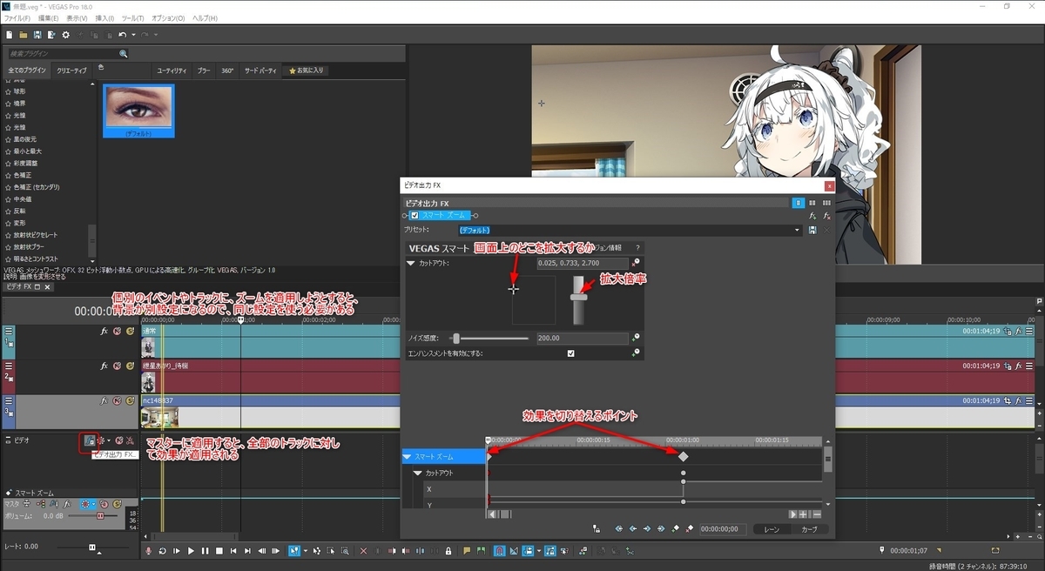Favorite the 球形 plugin with its star
This screenshot has width=1045, height=571.
coord(8,91)
